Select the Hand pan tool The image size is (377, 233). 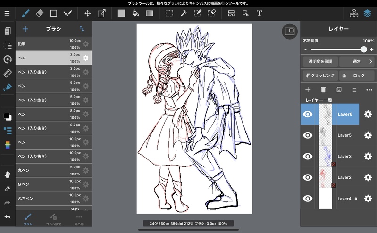(x=7, y=175)
